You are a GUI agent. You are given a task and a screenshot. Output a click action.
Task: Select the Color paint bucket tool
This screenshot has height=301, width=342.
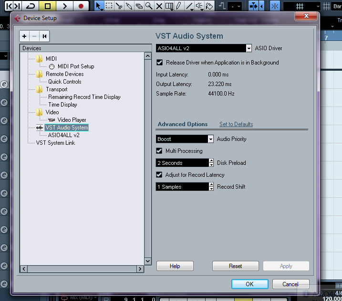point(209,6)
